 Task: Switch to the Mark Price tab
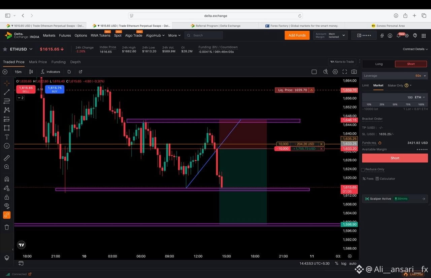point(38,62)
